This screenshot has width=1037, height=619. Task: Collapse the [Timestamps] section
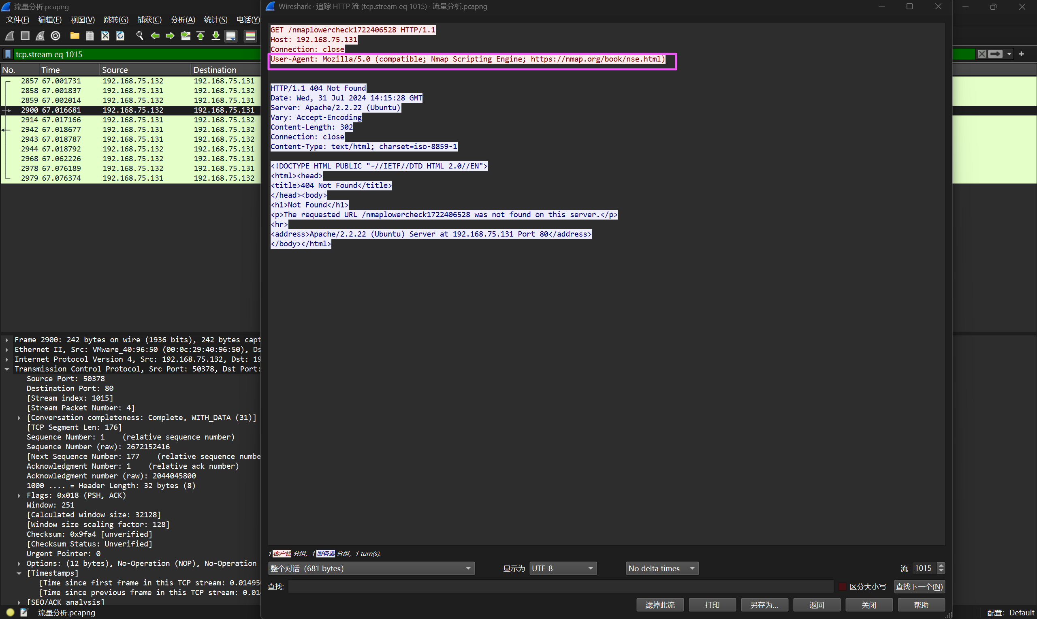pos(19,574)
